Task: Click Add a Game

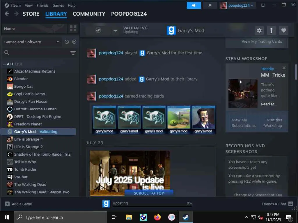Action: point(18,204)
